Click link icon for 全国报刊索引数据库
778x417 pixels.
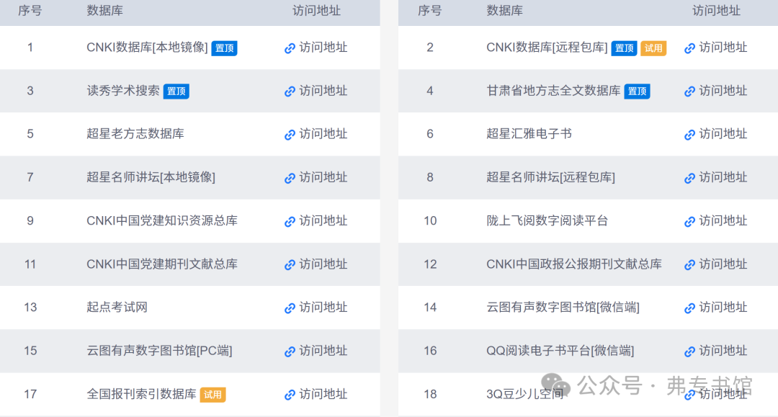point(290,395)
